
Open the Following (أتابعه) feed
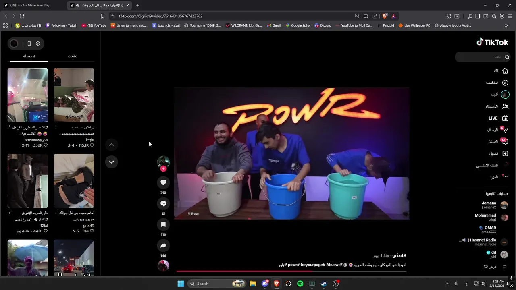499,94
